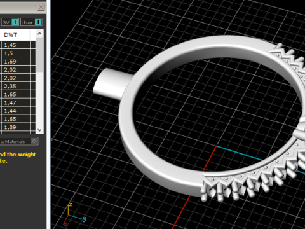Toggle the GV switch
Viewport: 305px width, 229px height.
[x=10, y=22]
